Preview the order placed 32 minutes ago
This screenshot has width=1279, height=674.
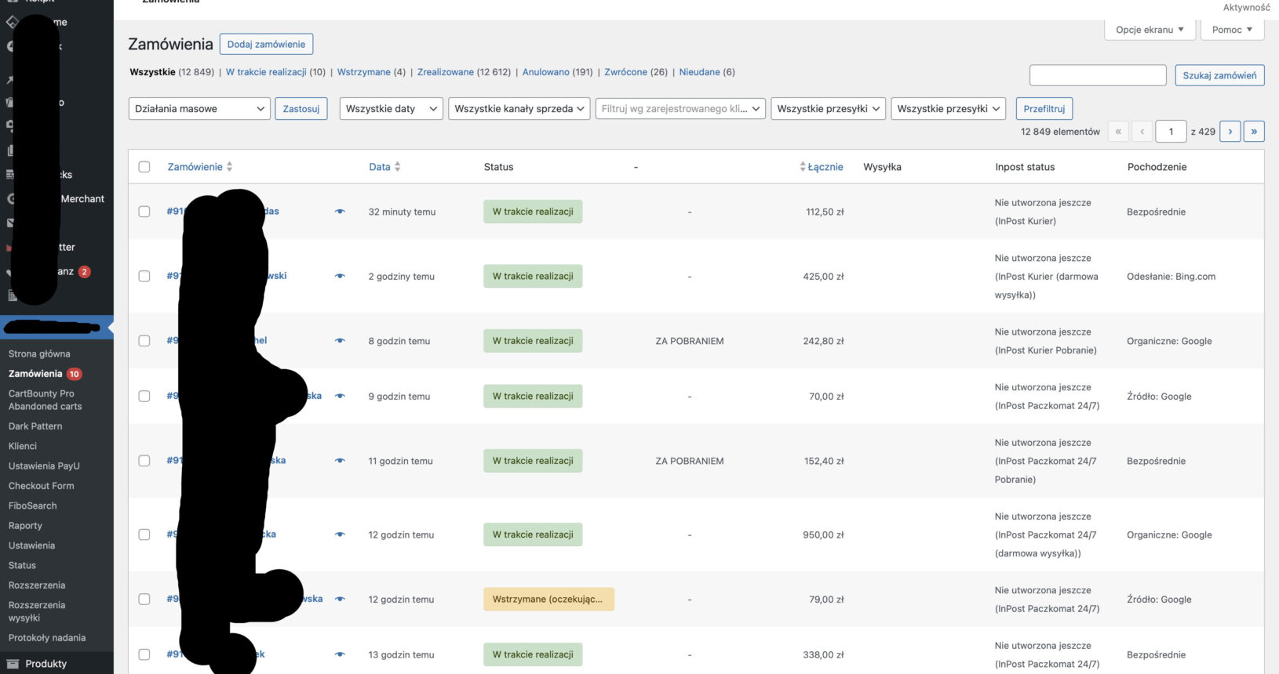340,212
